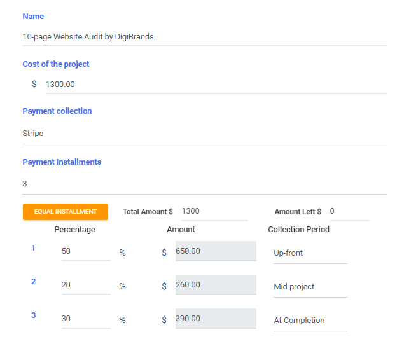The image size is (397, 339).
Task: Click the dollar sign beside project cost
Action: click(x=34, y=84)
